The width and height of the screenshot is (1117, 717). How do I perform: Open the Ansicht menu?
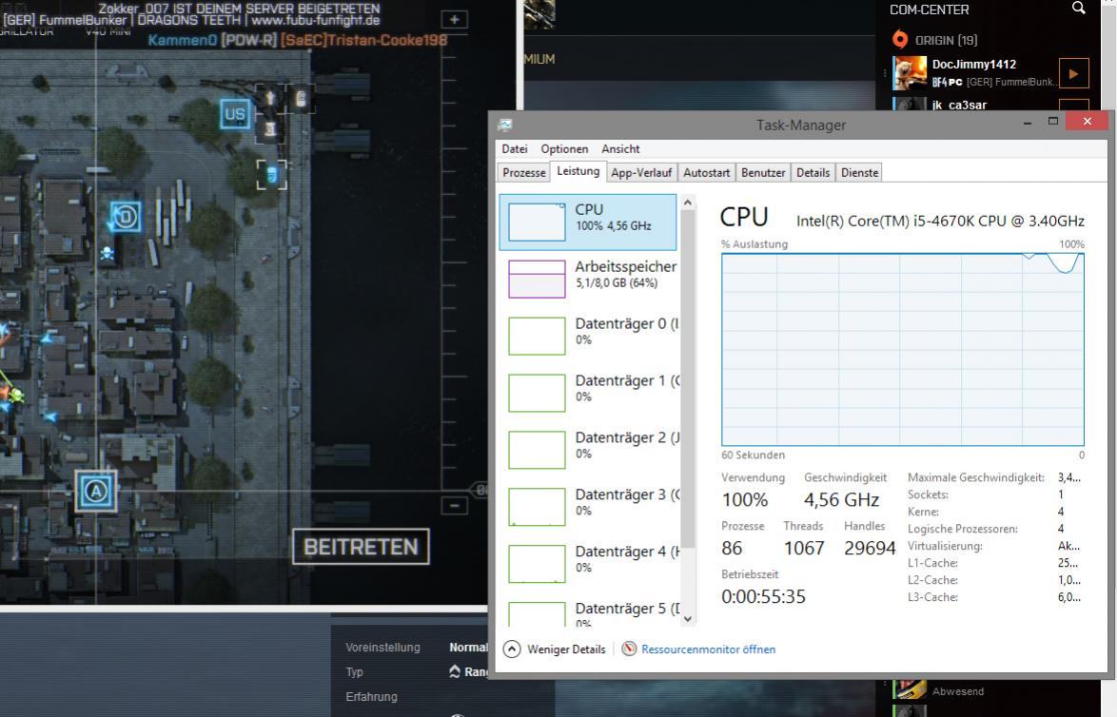click(620, 148)
